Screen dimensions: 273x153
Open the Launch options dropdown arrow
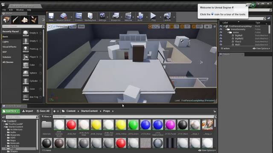(x=174, y=17)
